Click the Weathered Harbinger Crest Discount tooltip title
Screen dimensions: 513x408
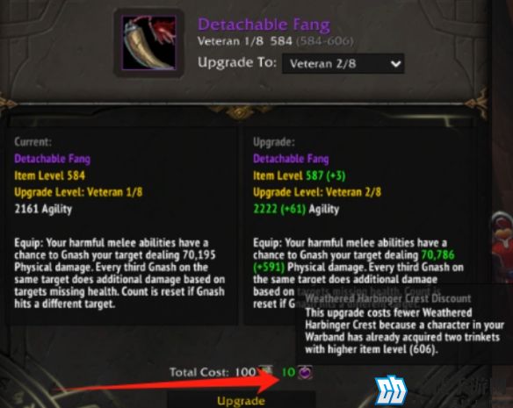coord(388,298)
